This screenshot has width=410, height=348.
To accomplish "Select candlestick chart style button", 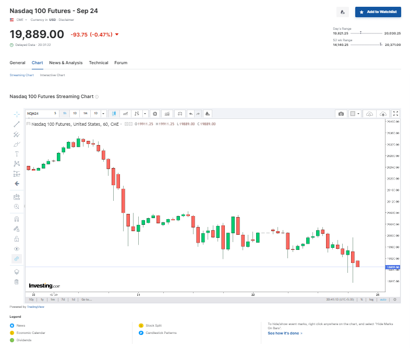I will tap(114, 114).
